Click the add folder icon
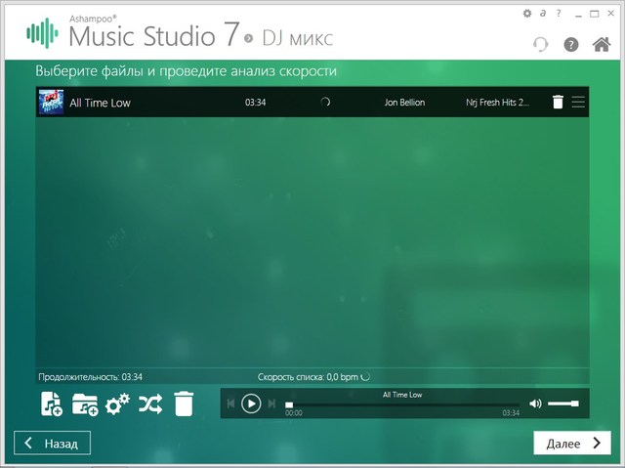The image size is (625, 468). point(85,404)
